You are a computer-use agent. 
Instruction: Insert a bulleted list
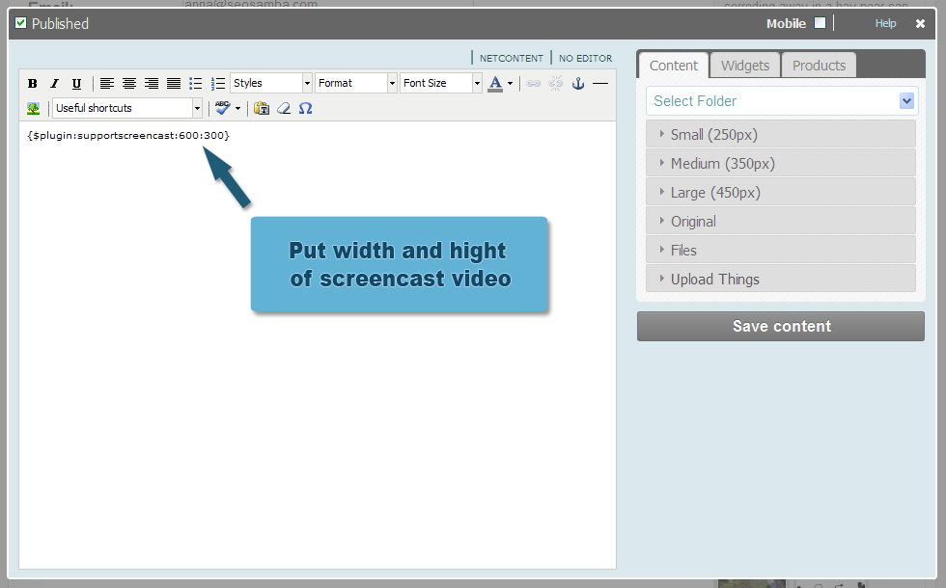195,84
